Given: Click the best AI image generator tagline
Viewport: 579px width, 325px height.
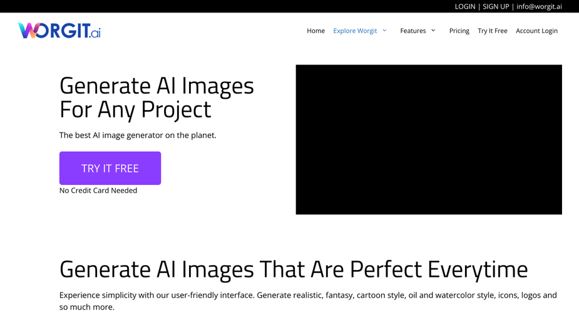Looking at the screenshot, I should coord(138,135).
